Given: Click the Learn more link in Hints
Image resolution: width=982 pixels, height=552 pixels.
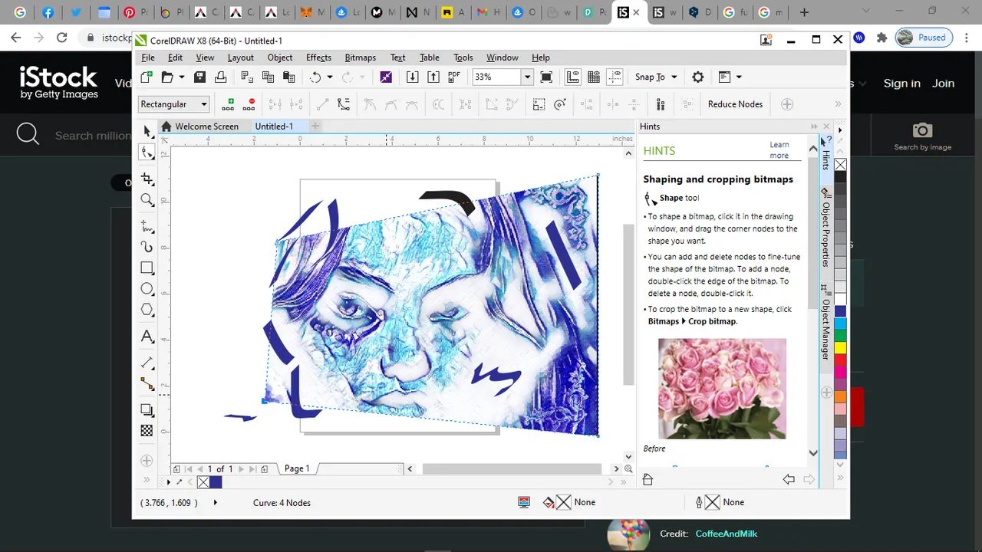Looking at the screenshot, I should click(x=779, y=149).
